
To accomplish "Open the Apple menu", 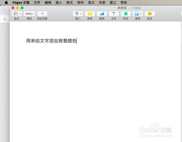I will (x=6, y=3).
